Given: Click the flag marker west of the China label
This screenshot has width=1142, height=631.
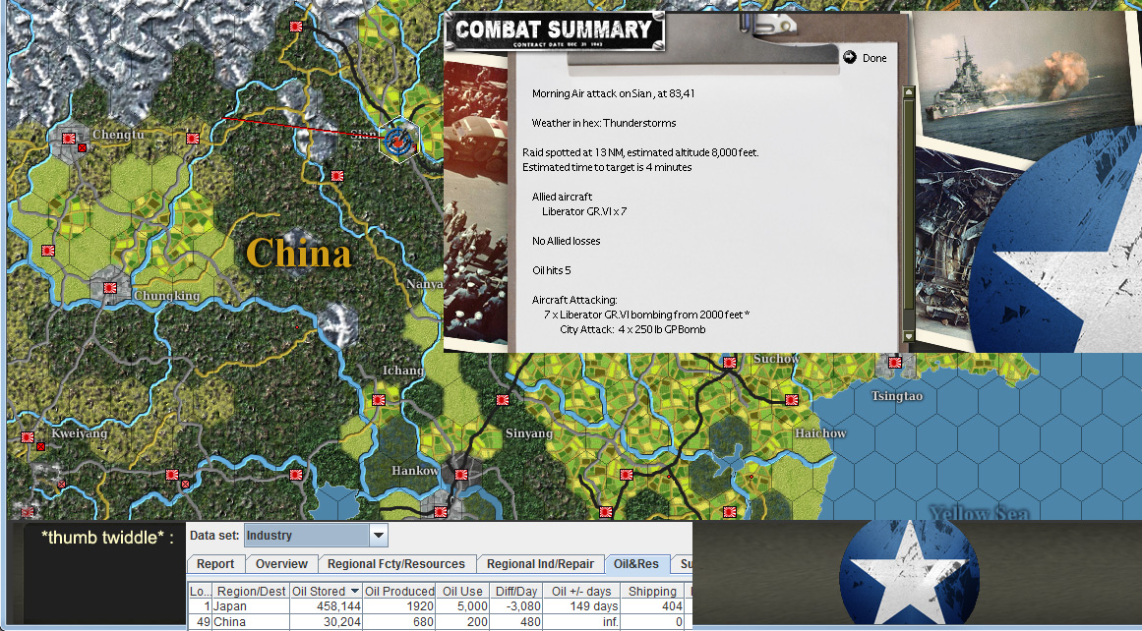Looking at the screenshot, I should click(48, 250).
